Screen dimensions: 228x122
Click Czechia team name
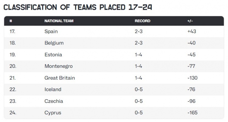pyautogui.click(x=54, y=101)
